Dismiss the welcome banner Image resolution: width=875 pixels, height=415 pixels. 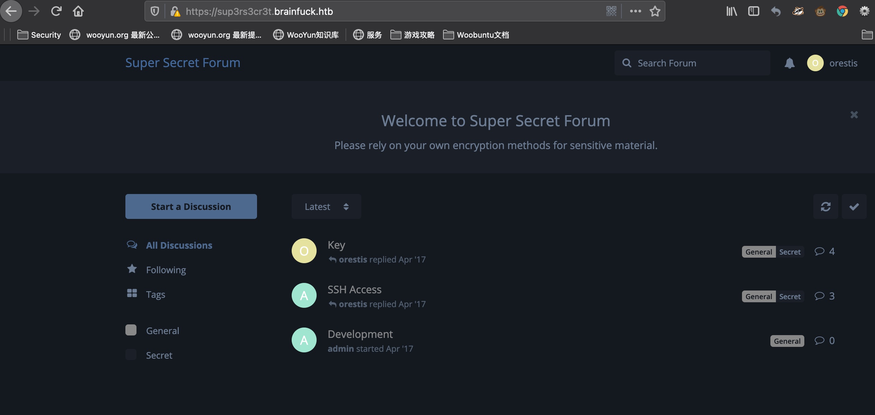click(x=854, y=115)
